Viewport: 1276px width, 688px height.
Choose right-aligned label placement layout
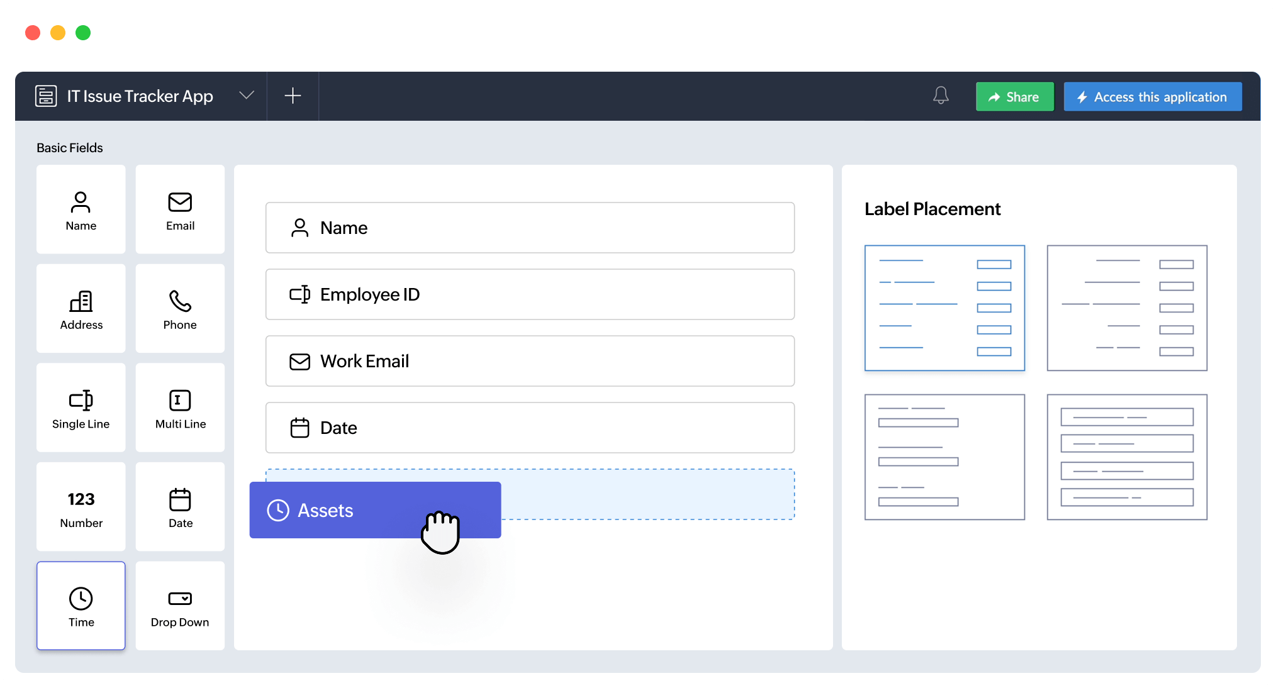pyautogui.click(x=1127, y=308)
